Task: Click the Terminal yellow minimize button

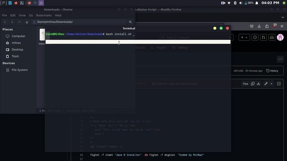Action: (x=215, y=28)
